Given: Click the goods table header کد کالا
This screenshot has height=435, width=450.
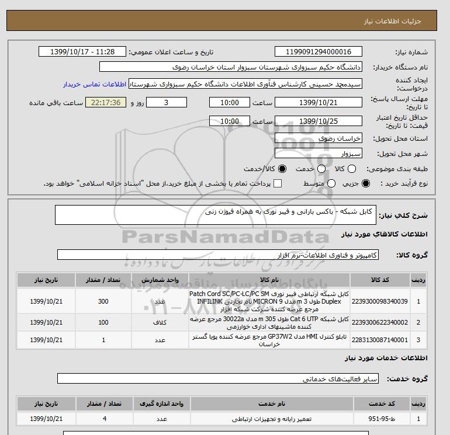Looking at the screenshot, I should point(380,280).
